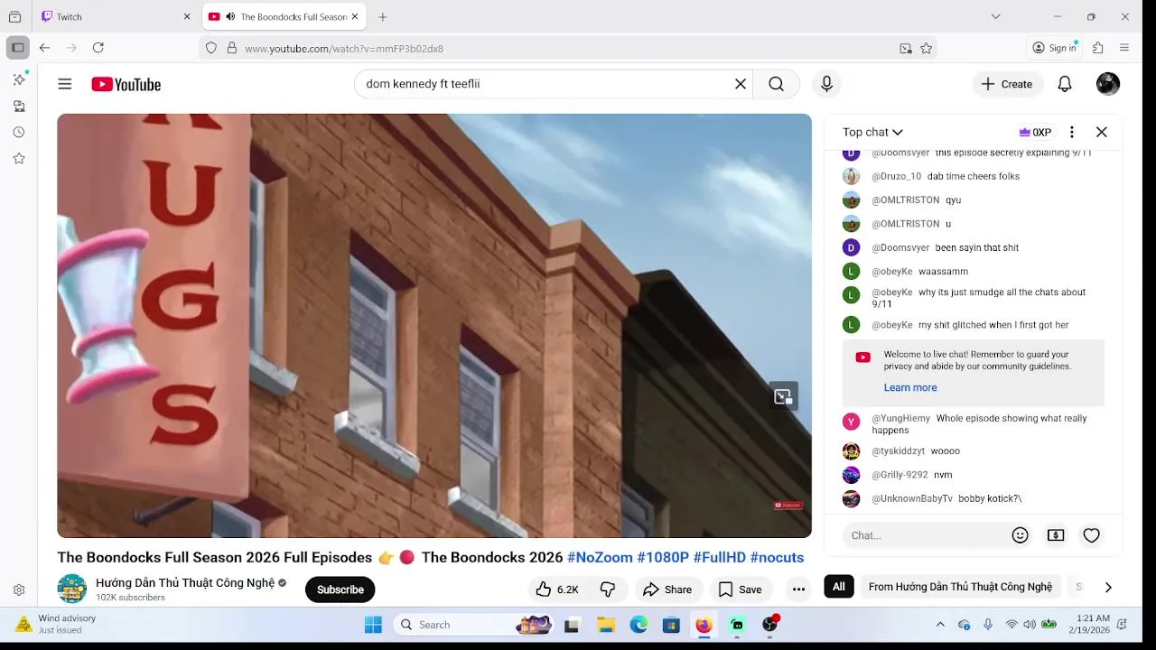
Task: Open the channel avatar thumbnail
Action: 72,589
